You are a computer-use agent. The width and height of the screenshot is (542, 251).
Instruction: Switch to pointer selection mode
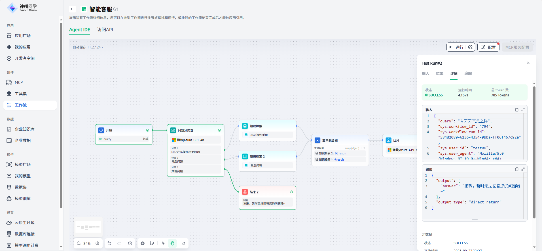pos(163,243)
